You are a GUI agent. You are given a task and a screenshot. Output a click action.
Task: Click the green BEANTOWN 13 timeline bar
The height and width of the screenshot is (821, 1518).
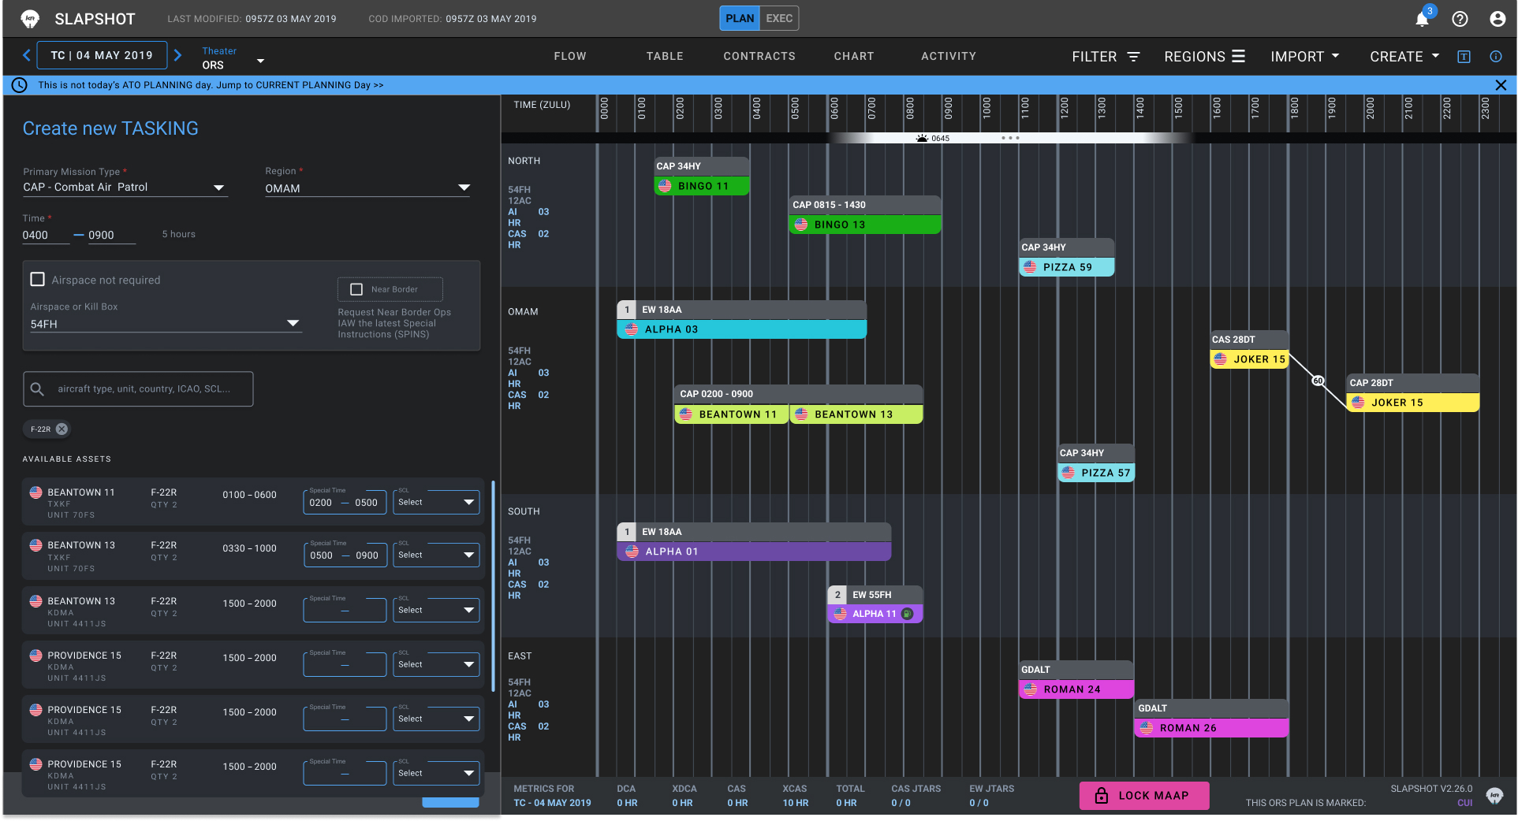pyautogui.click(x=856, y=414)
